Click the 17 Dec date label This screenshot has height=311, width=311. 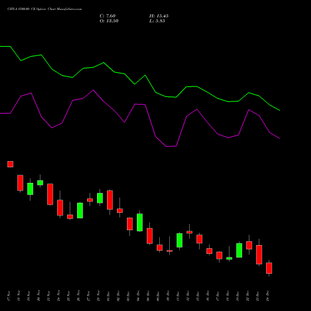point(218,296)
